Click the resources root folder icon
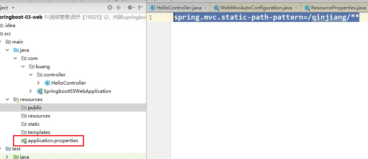The width and height of the screenshot is (368, 159). (16, 99)
